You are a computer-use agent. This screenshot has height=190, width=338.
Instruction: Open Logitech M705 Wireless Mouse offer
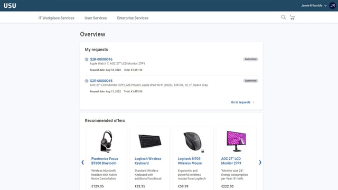tap(190, 161)
